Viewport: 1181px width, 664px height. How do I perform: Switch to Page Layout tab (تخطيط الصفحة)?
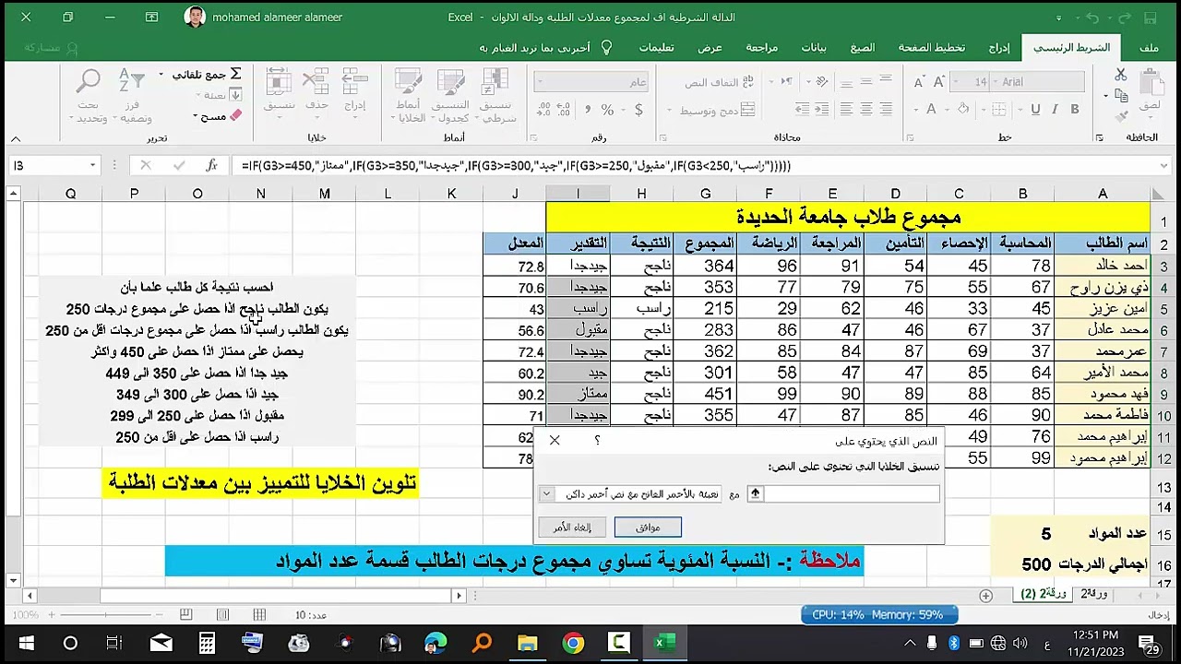click(932, 47)
